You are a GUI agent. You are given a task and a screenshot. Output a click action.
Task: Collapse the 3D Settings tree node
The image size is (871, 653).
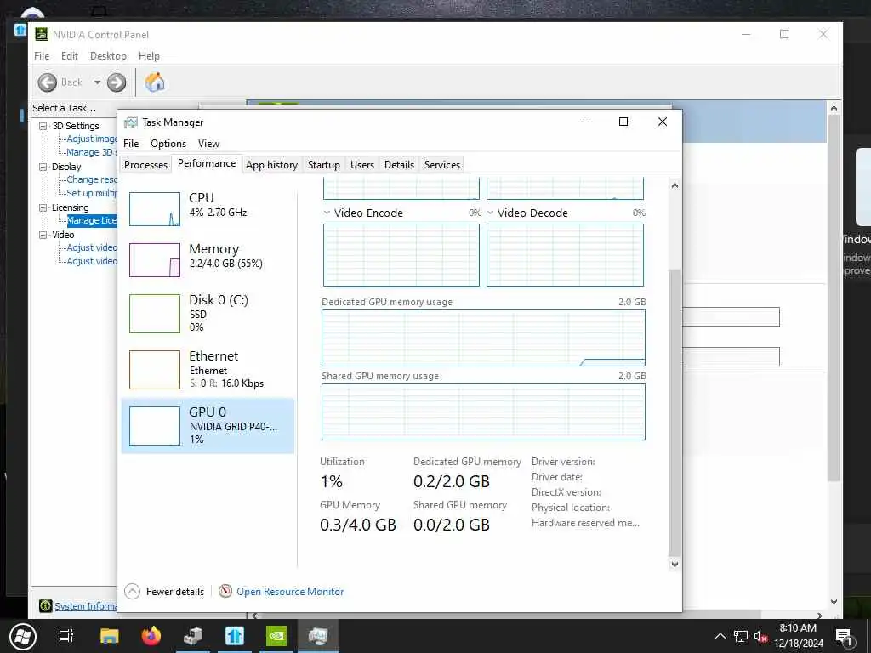coord(43,126)
